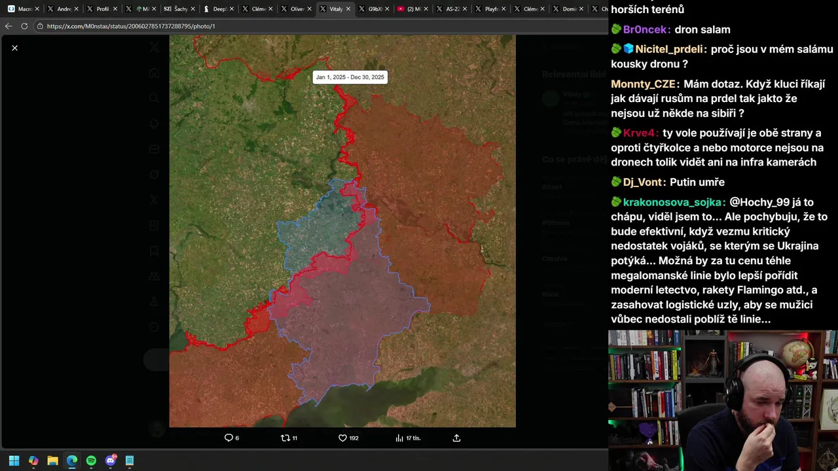Click the green badge beside Krve4

tap(616, 133)
